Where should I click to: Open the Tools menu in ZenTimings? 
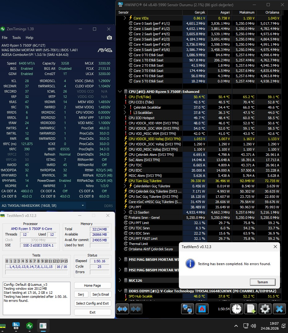pos(16,38)
